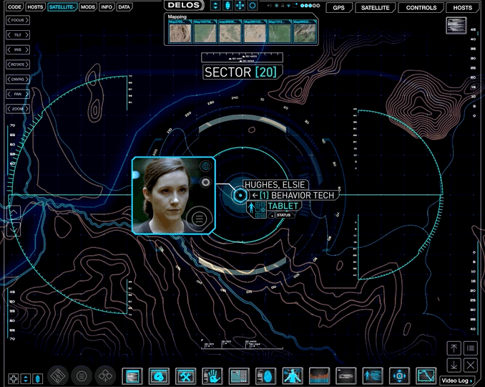Open the dark text console icon in bottom toolbar
The width and height of the screenshot is (485, 387).
point(346,376)
